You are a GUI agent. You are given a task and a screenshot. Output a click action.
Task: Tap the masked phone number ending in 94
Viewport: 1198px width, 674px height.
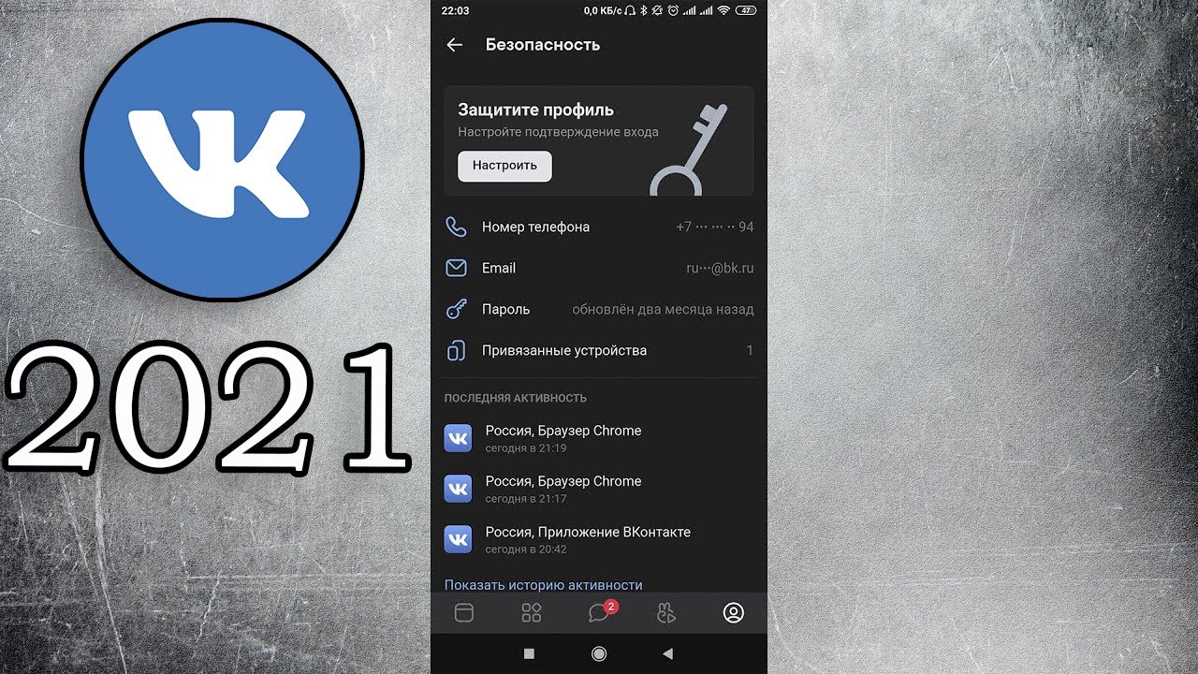[715, 227]
